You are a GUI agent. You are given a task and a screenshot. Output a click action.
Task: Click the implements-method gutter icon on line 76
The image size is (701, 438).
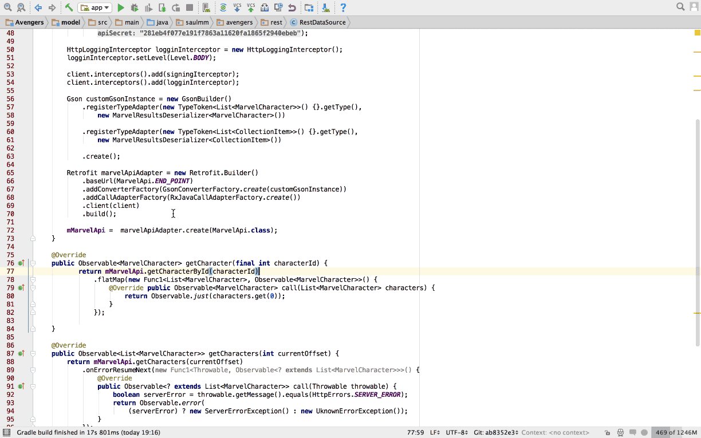(x=21, y=263)
